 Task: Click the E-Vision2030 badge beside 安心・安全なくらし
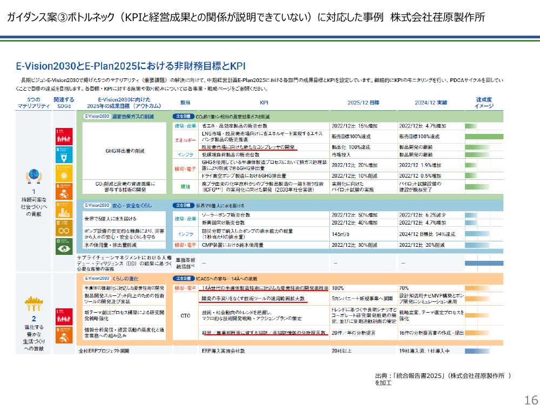coord(97,205)
